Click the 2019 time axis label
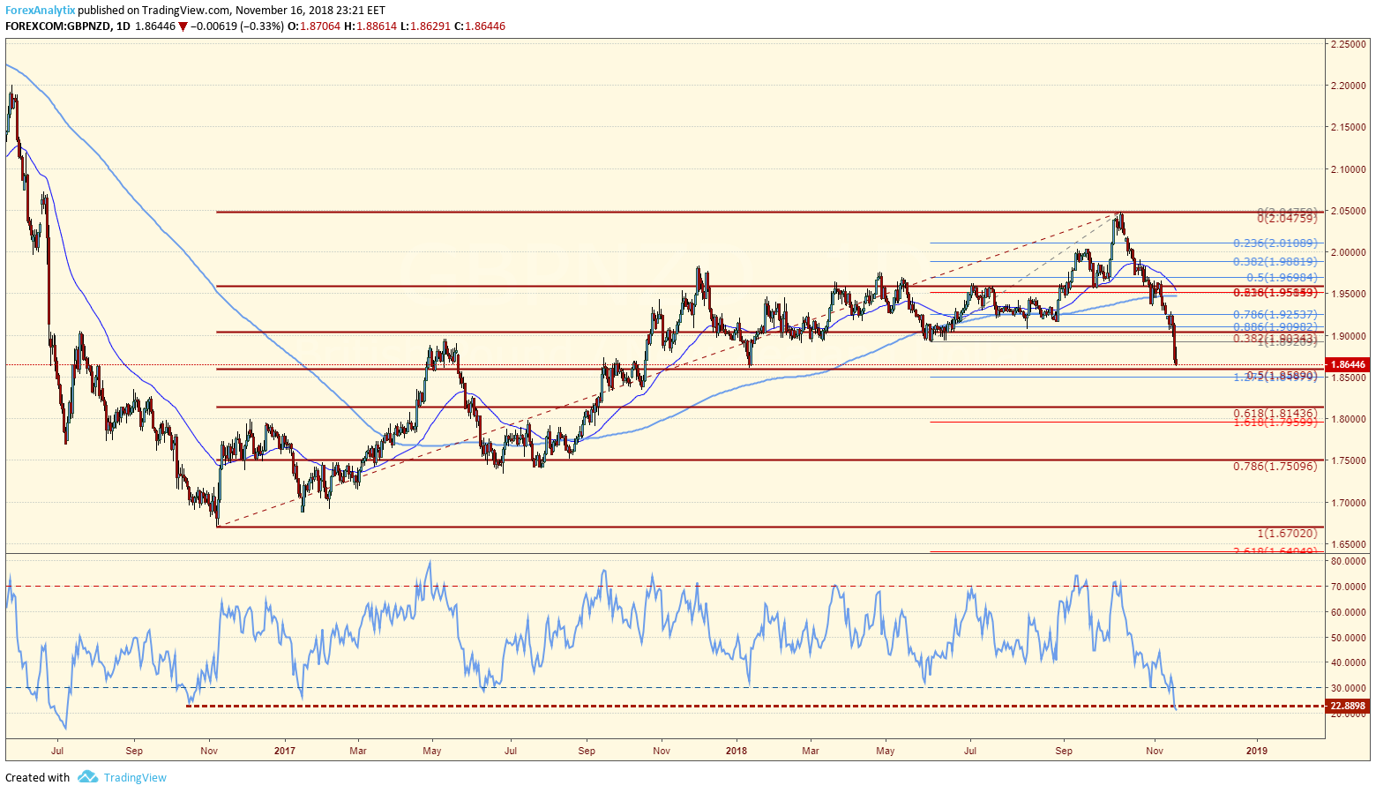 click(x=1256, y=752)
